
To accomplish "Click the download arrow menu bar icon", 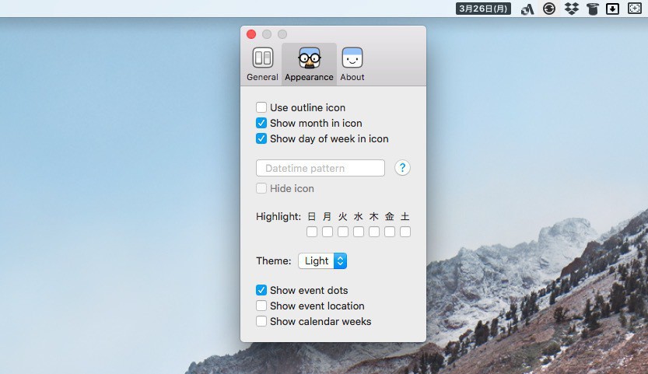I will pyautogui.click(x=612, y=9).
